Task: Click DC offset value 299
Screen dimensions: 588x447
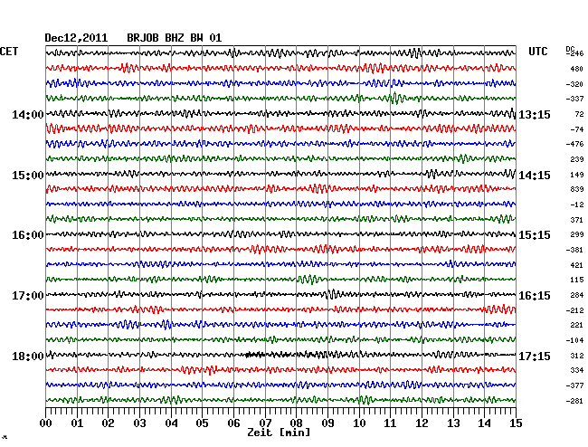Action: 577,234
